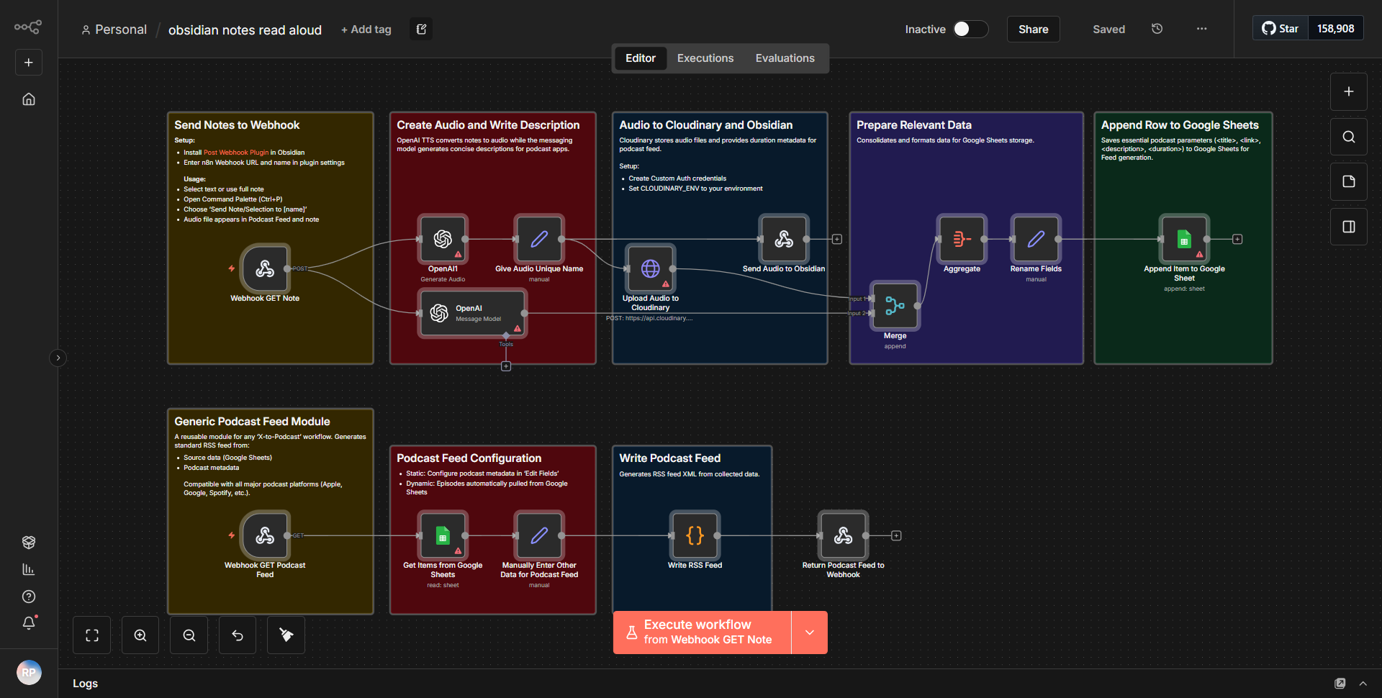Image resolution: width=1382 pixels, height=698 pixels.
Task: Switch to the Evaluations tab
Action: [x=785, y=58]
